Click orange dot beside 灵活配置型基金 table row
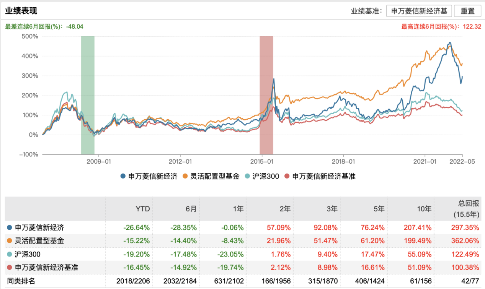 coord(10,241)
